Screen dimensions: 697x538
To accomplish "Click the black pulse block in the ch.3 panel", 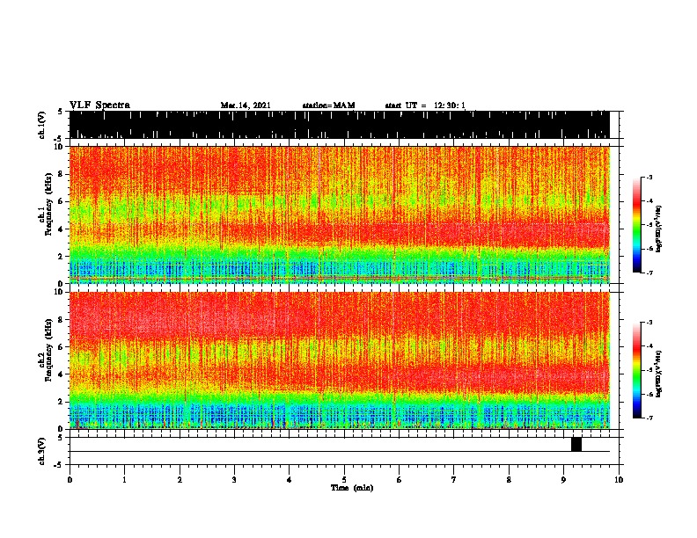I will tap(576, 444).
